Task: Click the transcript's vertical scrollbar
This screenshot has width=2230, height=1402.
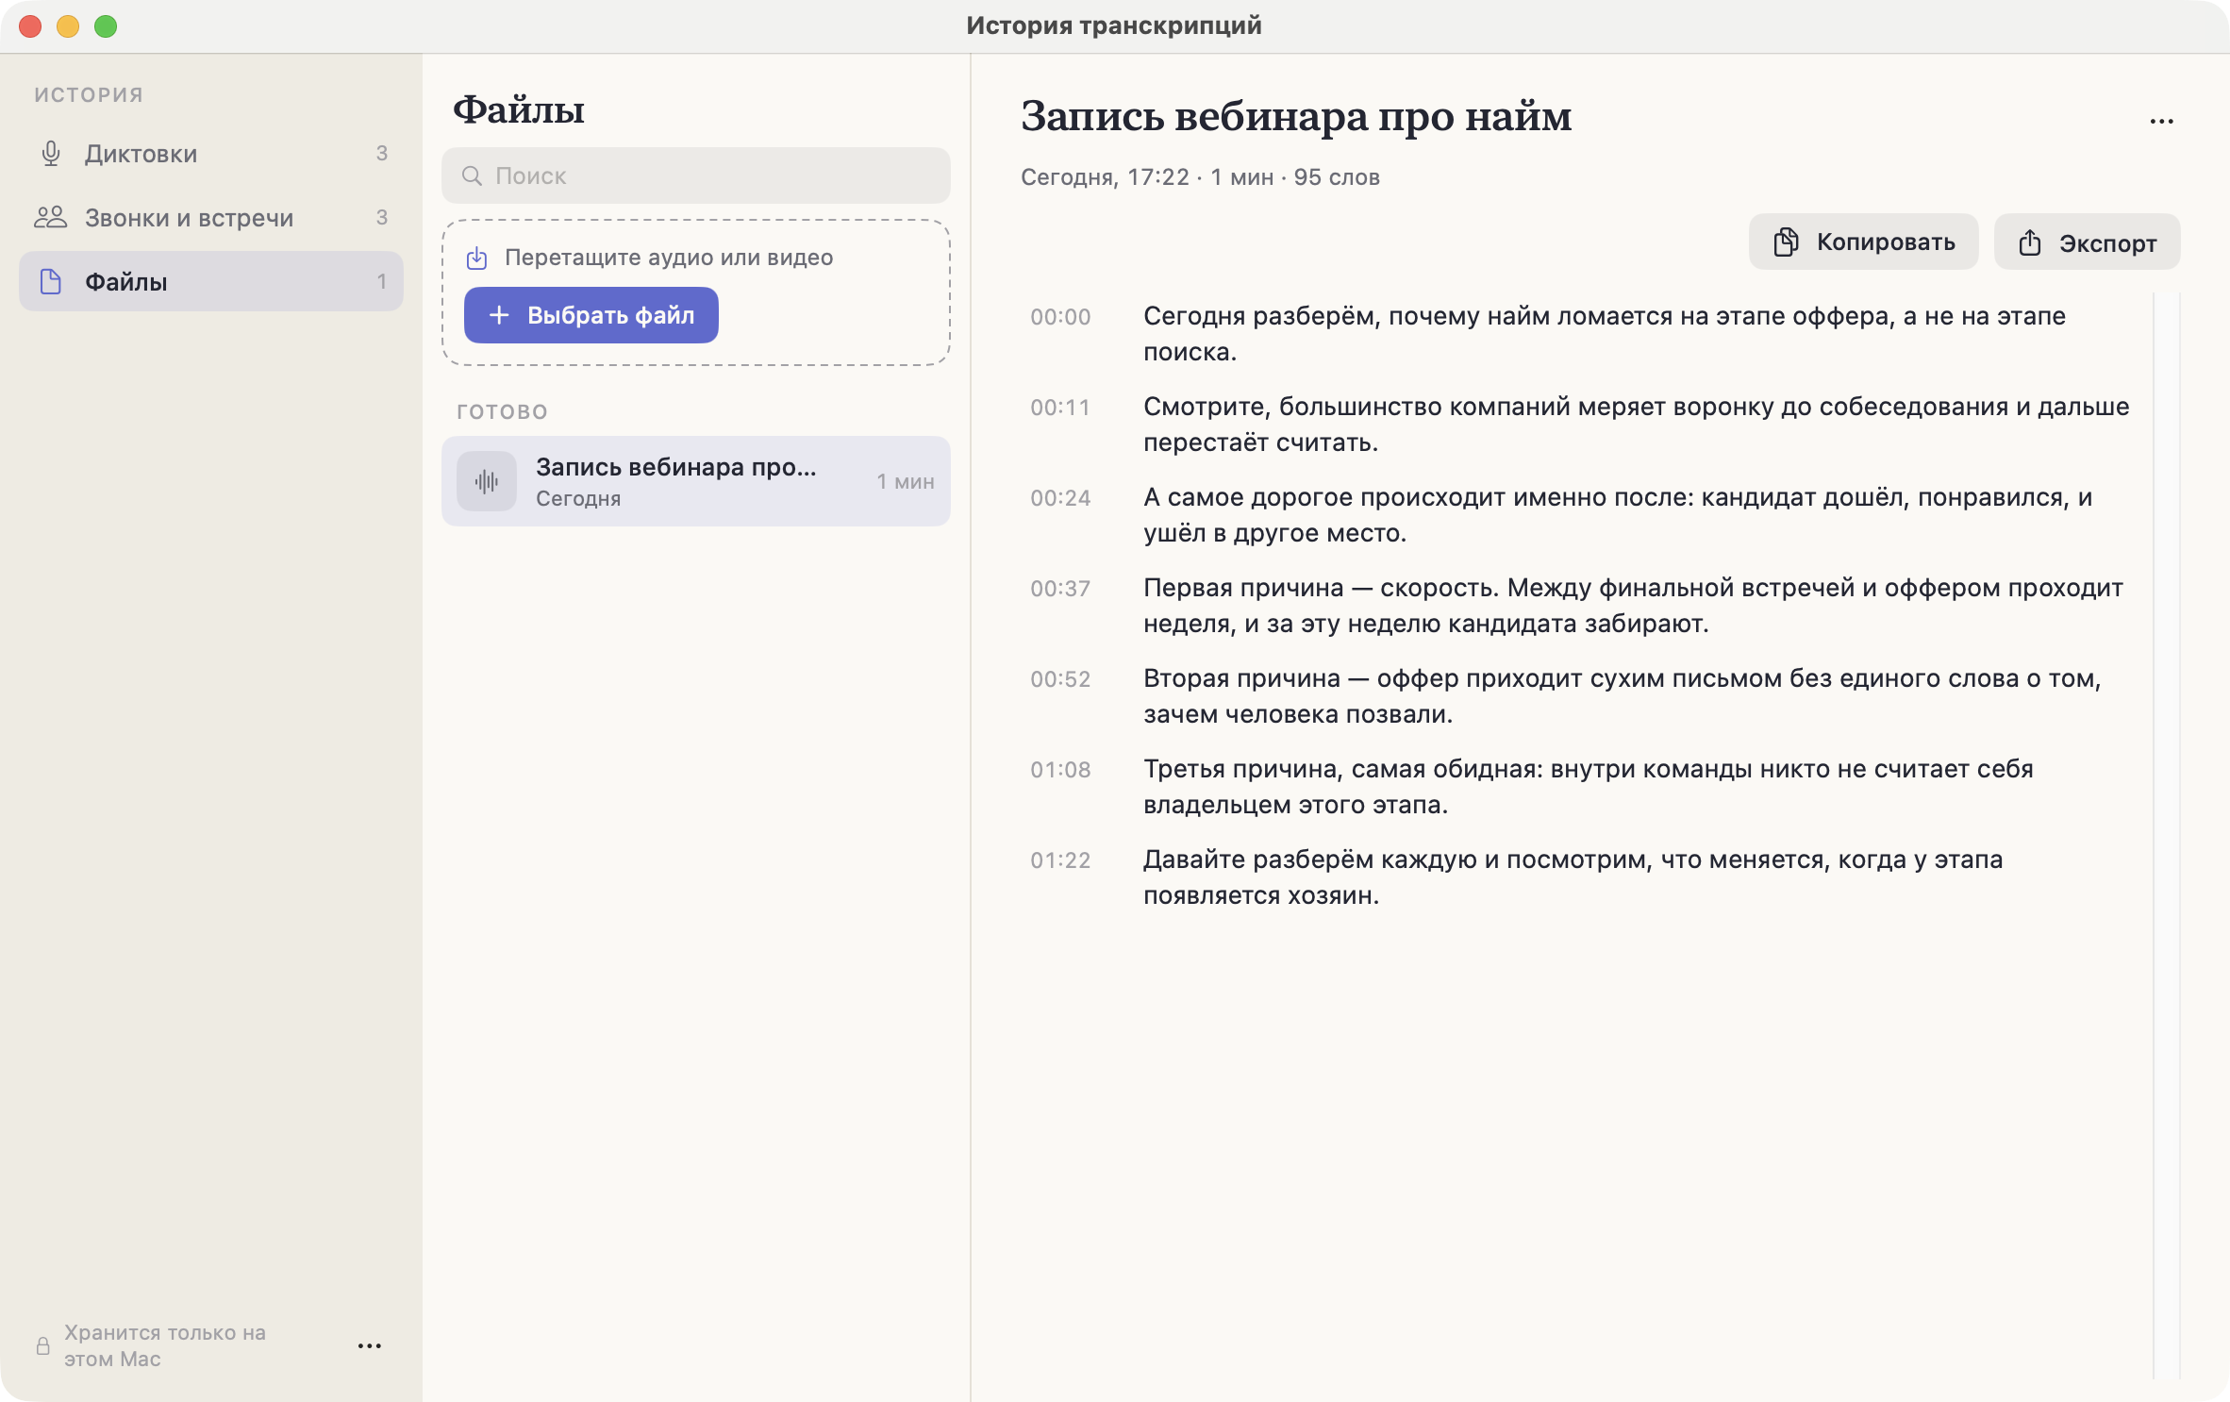Action: [x=2166, y=835]
